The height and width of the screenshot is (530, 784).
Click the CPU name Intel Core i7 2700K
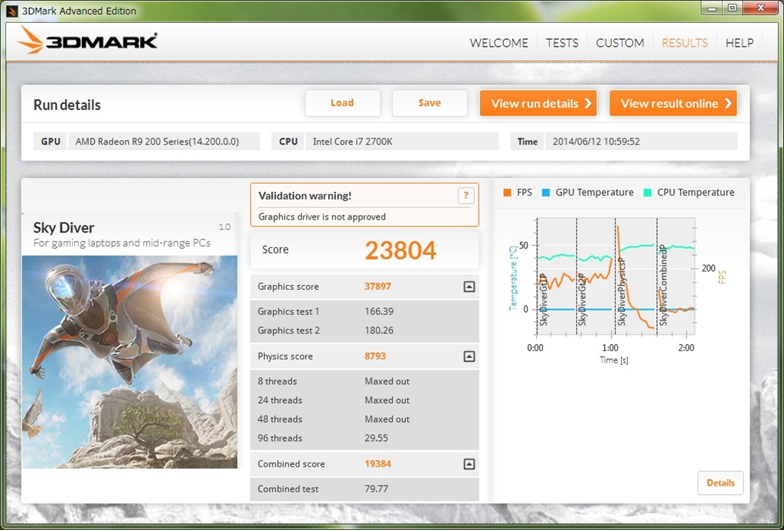point(352,141)
